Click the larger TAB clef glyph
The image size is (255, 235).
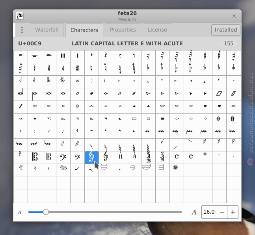coord(148,157)
